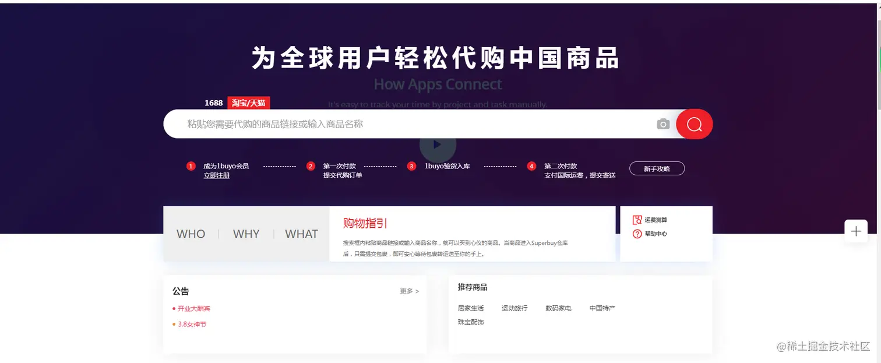Select the 1688 search tab

tap(213, 103)
